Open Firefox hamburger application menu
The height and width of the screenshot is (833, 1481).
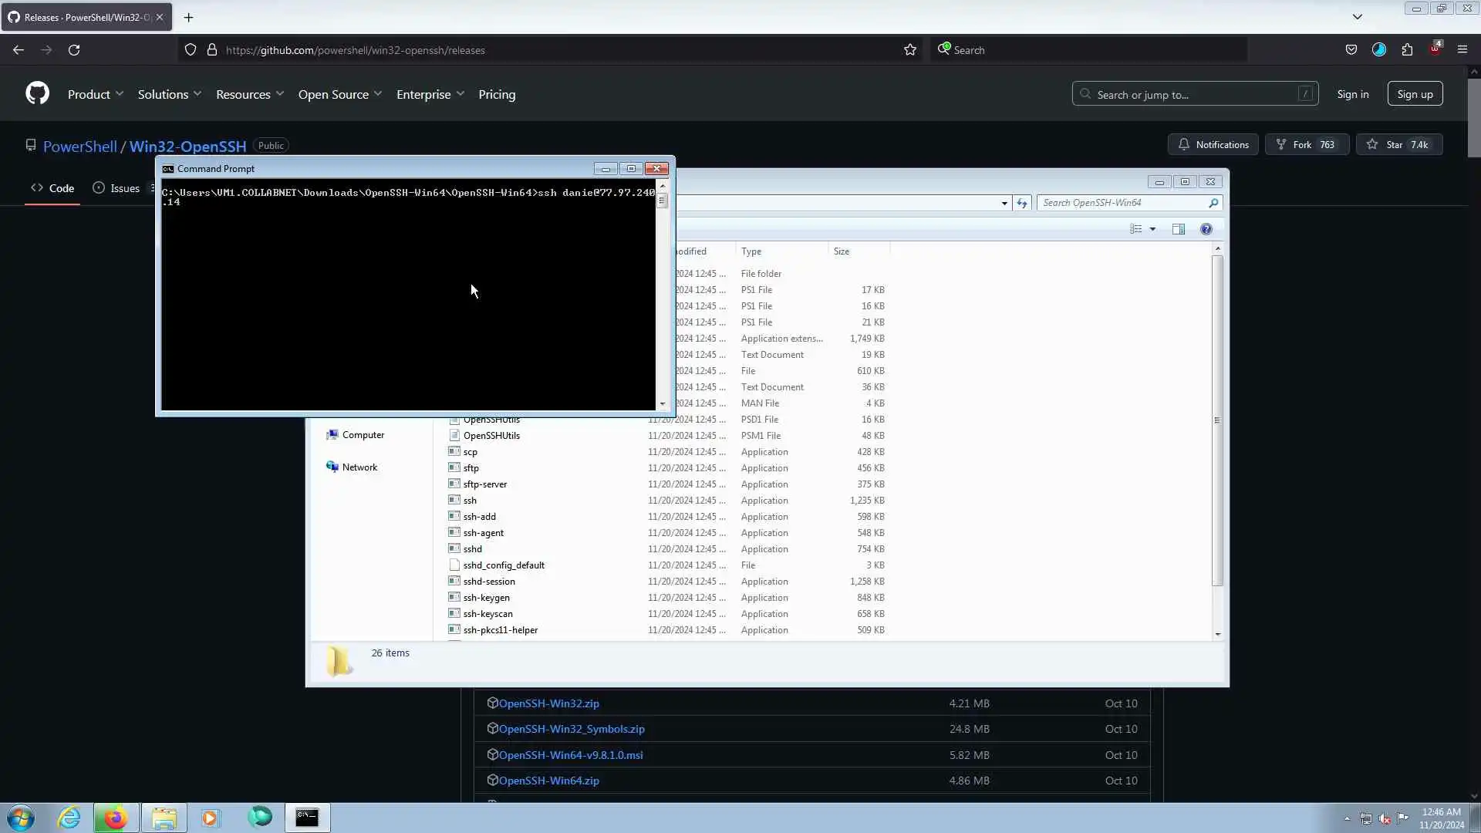[x=1462, y=50]
